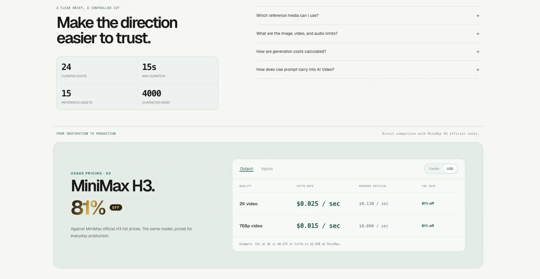
Task: Click the '$0.025 / sec' SiftQ rate
Action: 318,204
